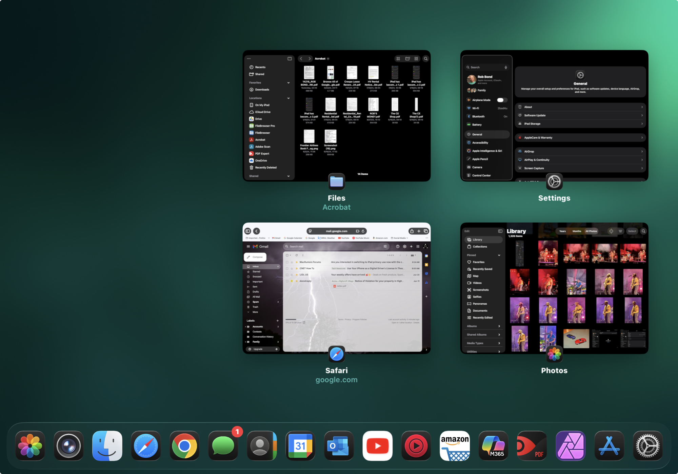The width and height of the screenshot is (678, 474).
Task: Launch Google Calendar from dock
Action: coord(300,445)
